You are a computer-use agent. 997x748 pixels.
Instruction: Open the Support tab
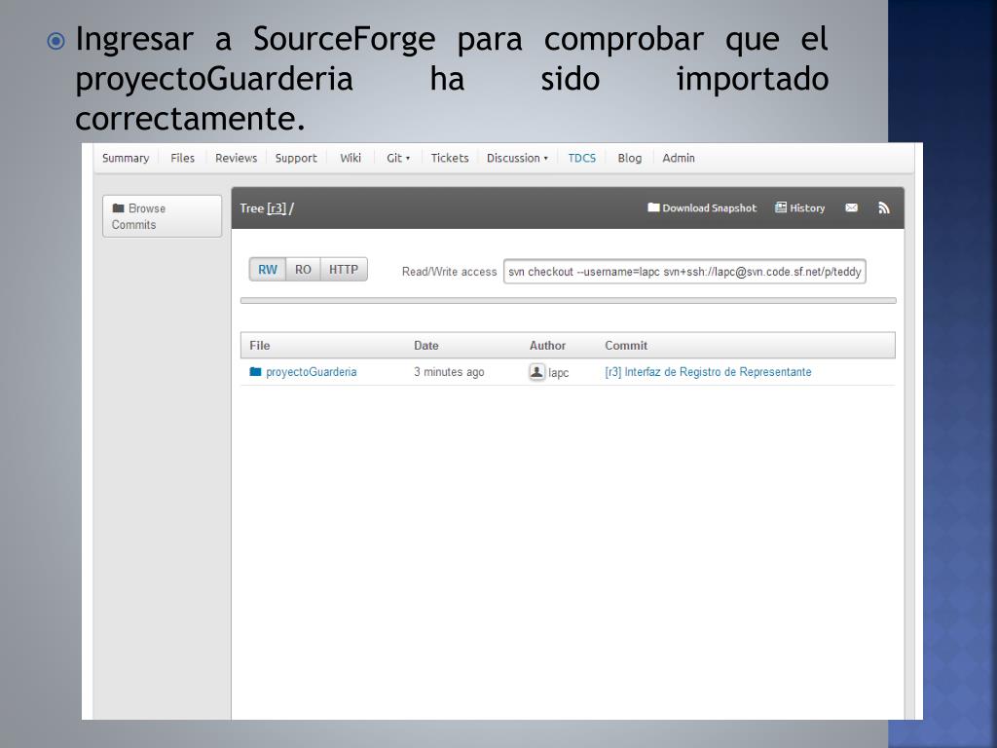tap(296, 158)
